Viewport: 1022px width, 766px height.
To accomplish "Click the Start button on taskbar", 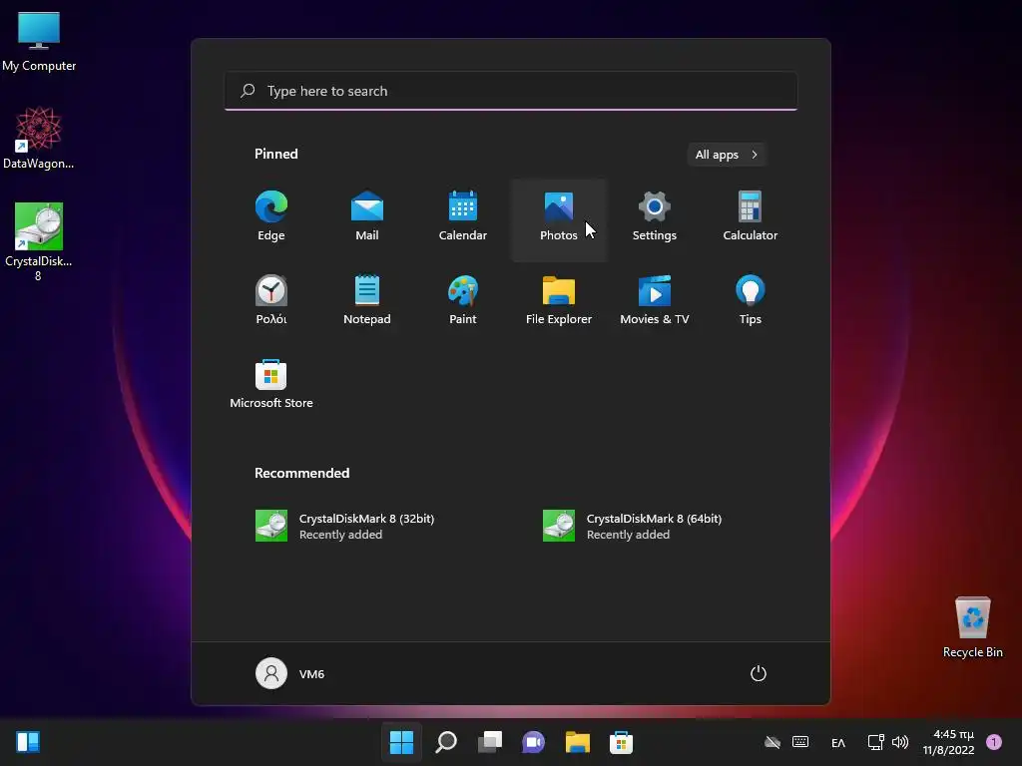I will pyautogui.click(x=401, y=742).
